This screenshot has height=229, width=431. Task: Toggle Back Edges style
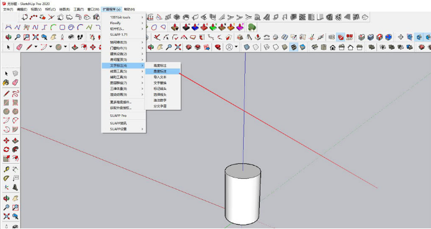pos(255,47)
